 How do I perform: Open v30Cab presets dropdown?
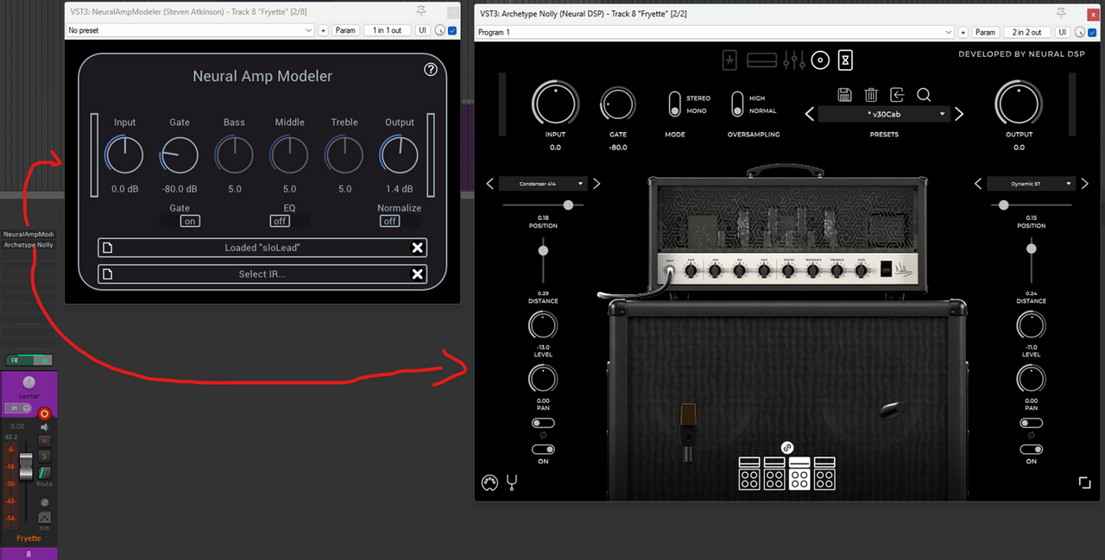point(884,114)
